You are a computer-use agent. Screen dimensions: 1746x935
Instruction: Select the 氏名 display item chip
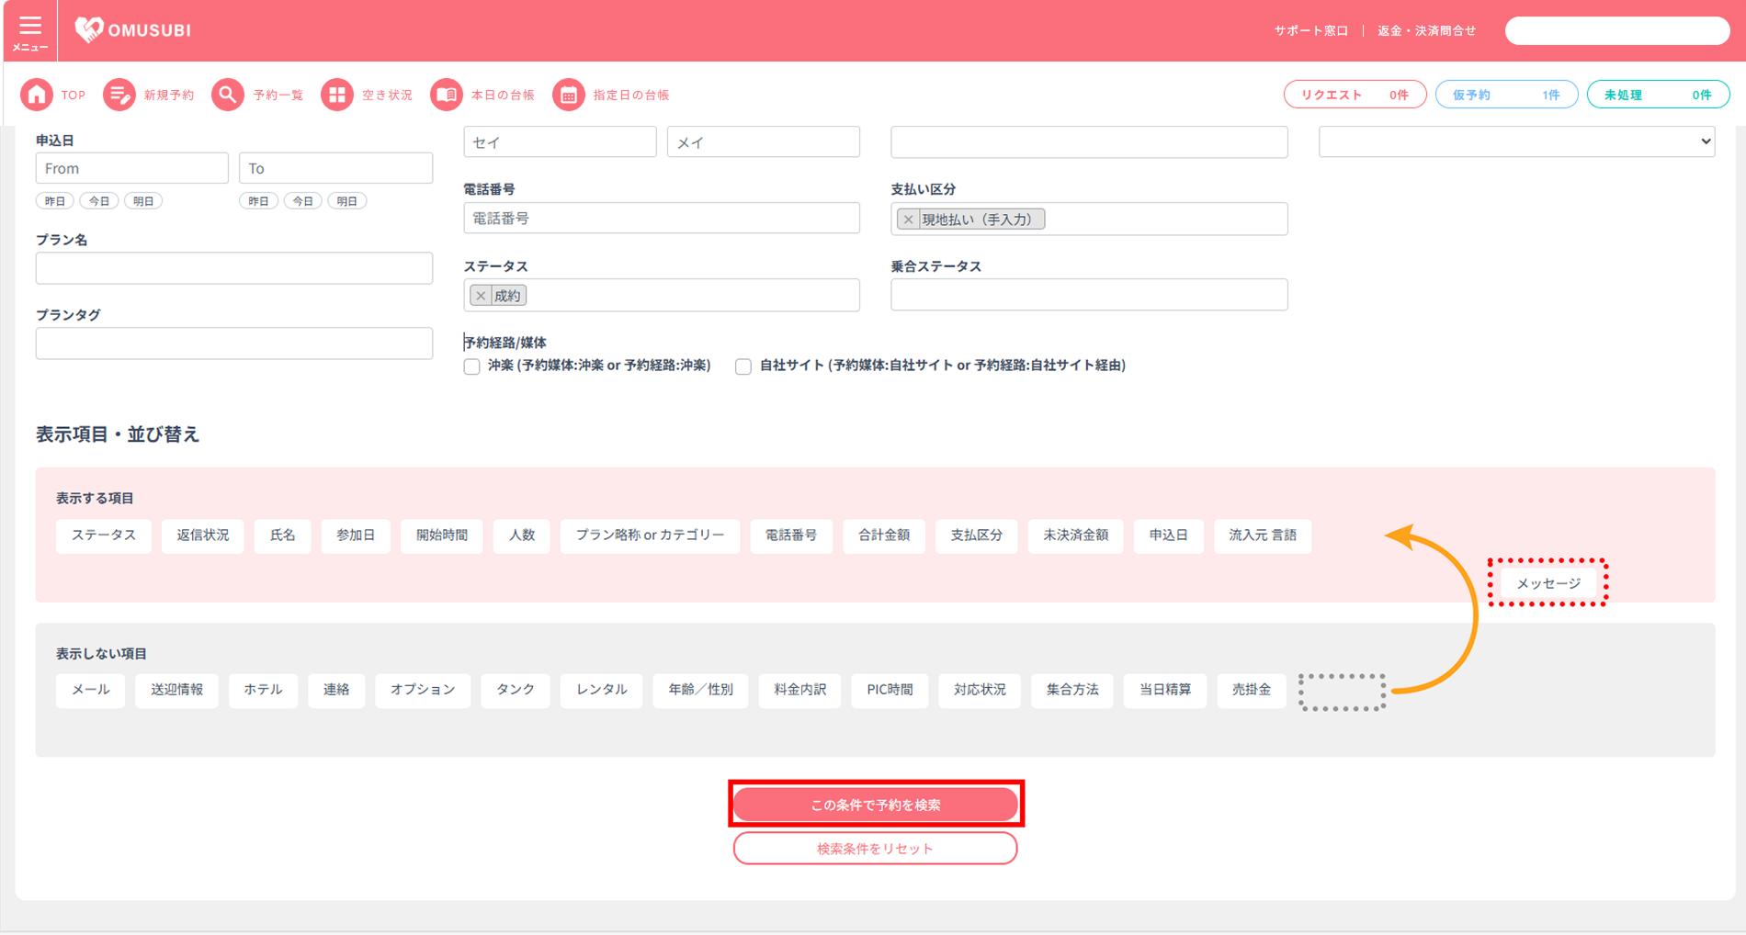[283, 535]
